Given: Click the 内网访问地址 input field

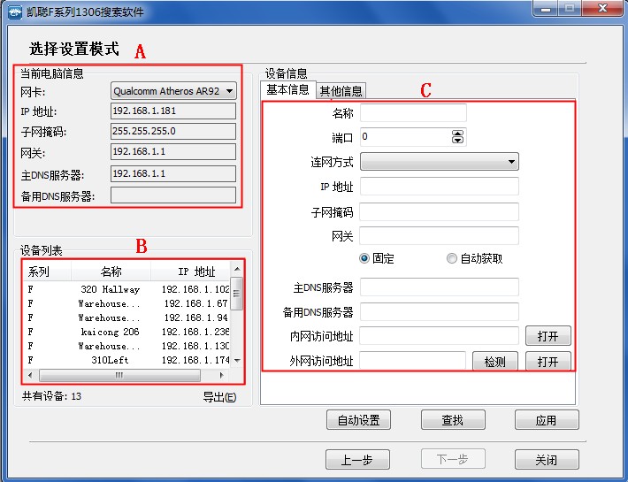Looking at the screenshot, I should (x=440, y=336).
